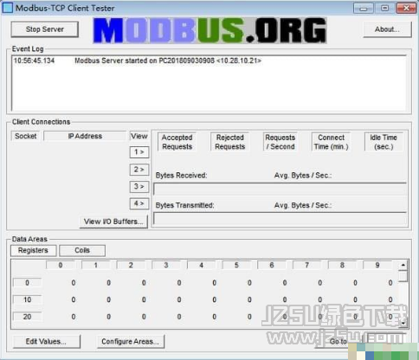Open View I/O Buffers dialog
419x360 pixels.
click(x=113, y=222)
